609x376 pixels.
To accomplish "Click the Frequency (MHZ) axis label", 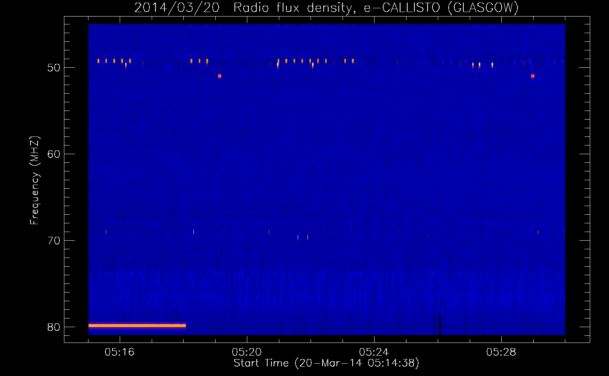I will click(34, 180).
